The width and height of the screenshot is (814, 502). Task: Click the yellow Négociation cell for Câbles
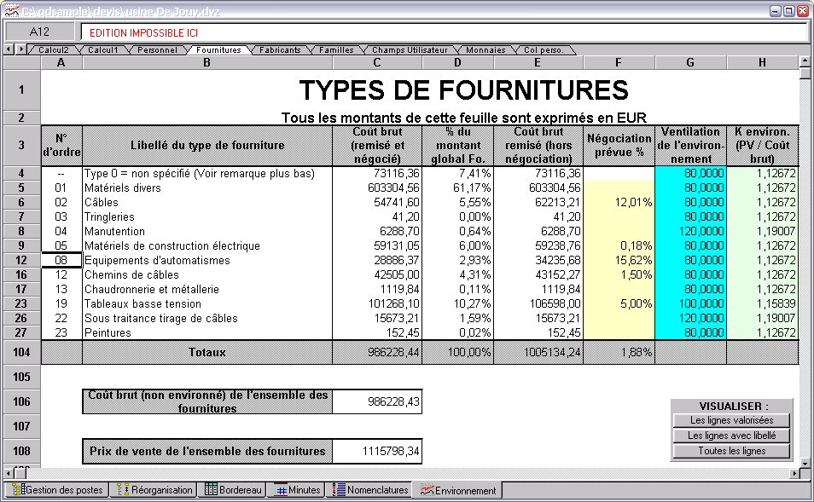(619, 202)
